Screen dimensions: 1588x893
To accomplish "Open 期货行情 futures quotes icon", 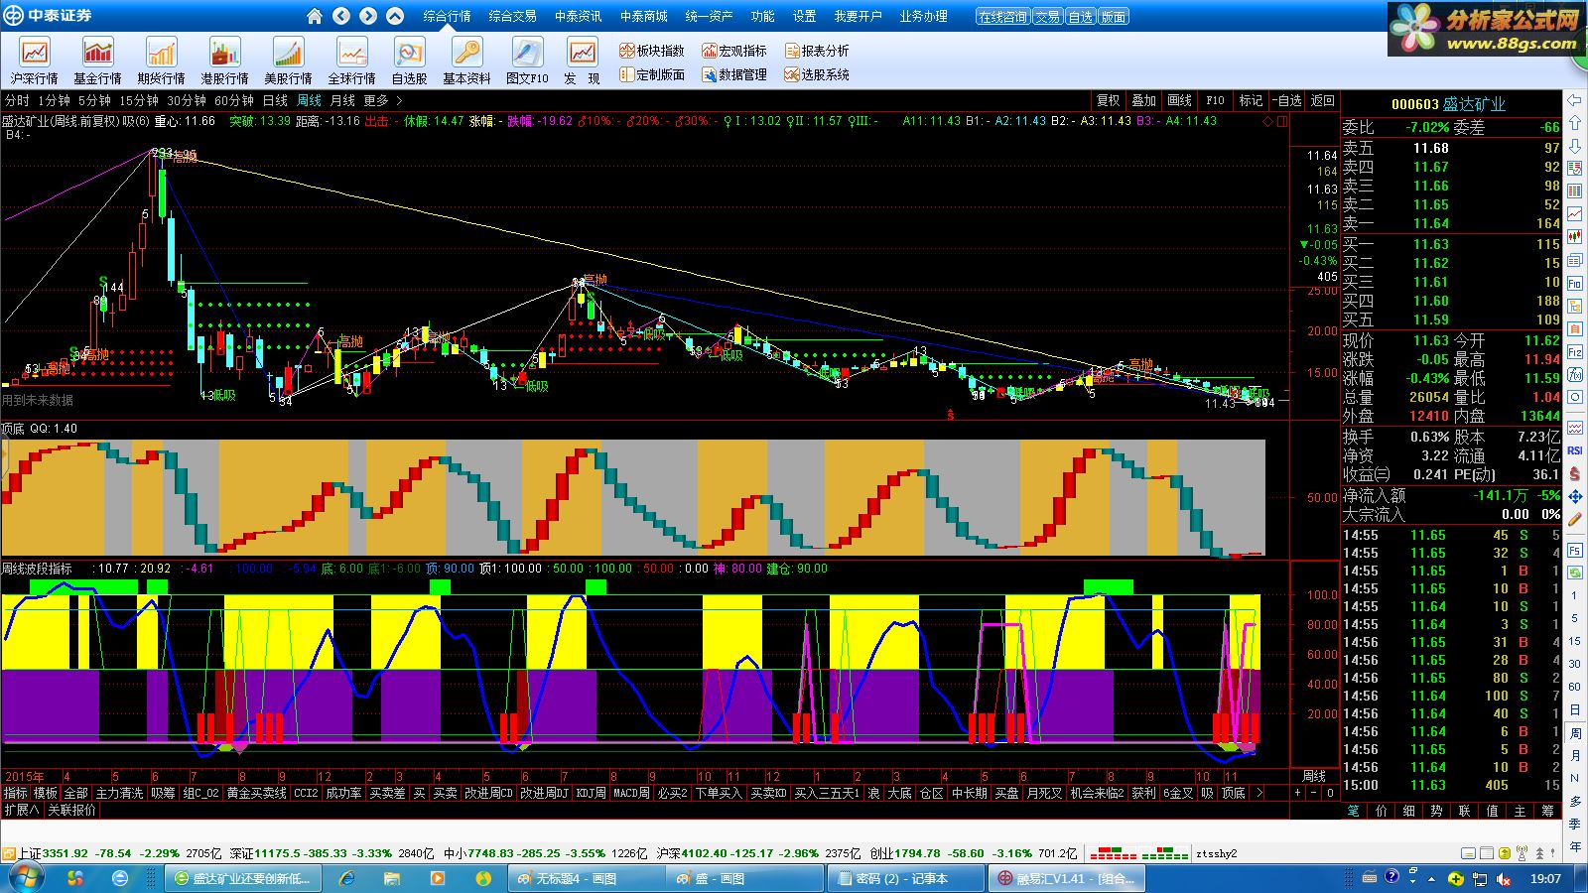I will click(161, 61).
